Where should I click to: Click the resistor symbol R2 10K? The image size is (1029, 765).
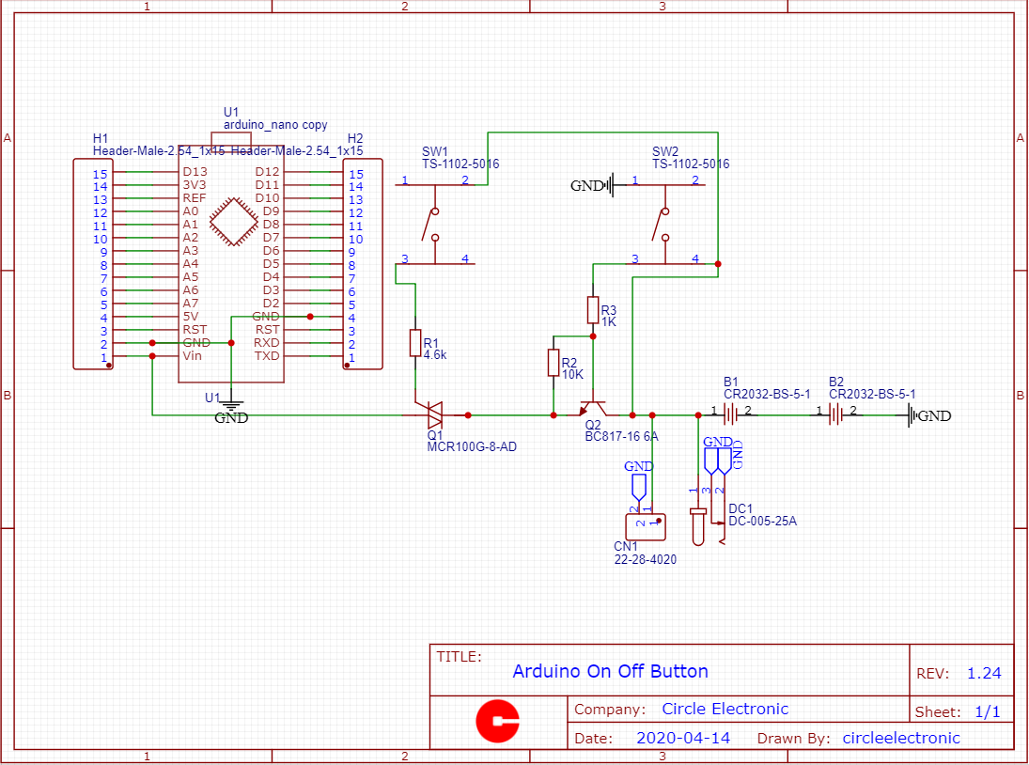coord(554,362)
